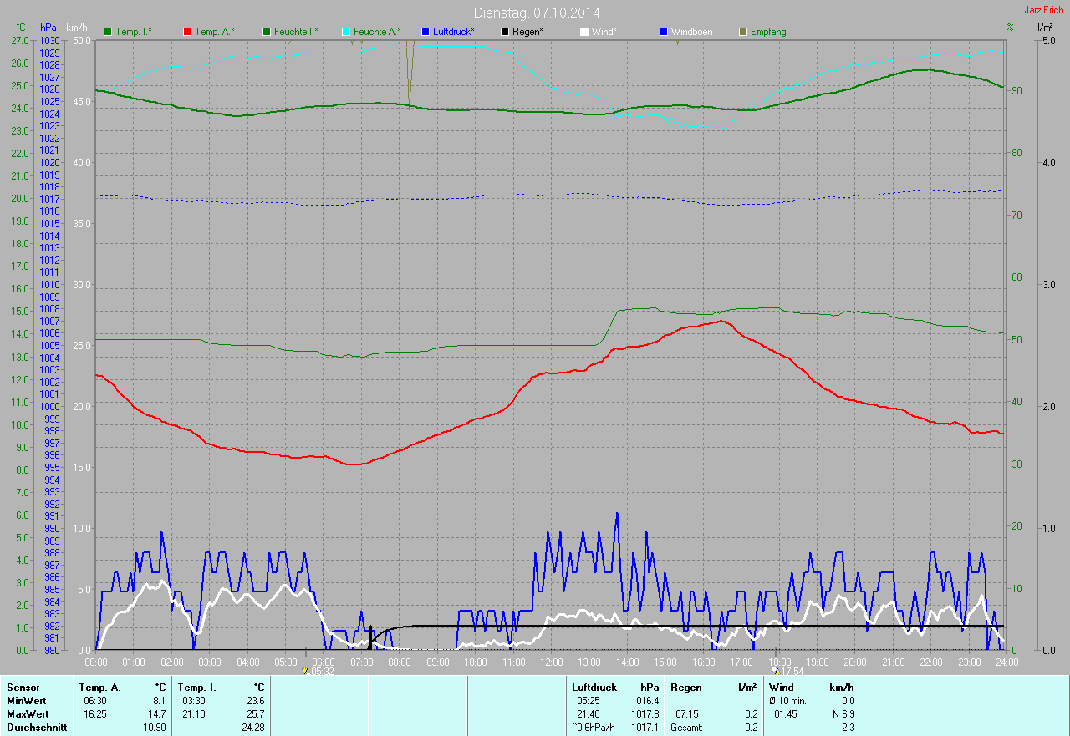
Task: Select the outdoor maximum value 14.7
Action: tap(155, 714)
